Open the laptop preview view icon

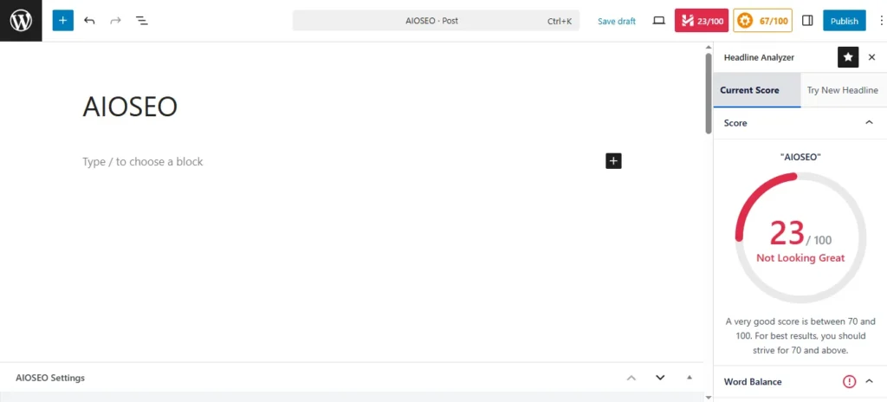[x=658, y=21]
